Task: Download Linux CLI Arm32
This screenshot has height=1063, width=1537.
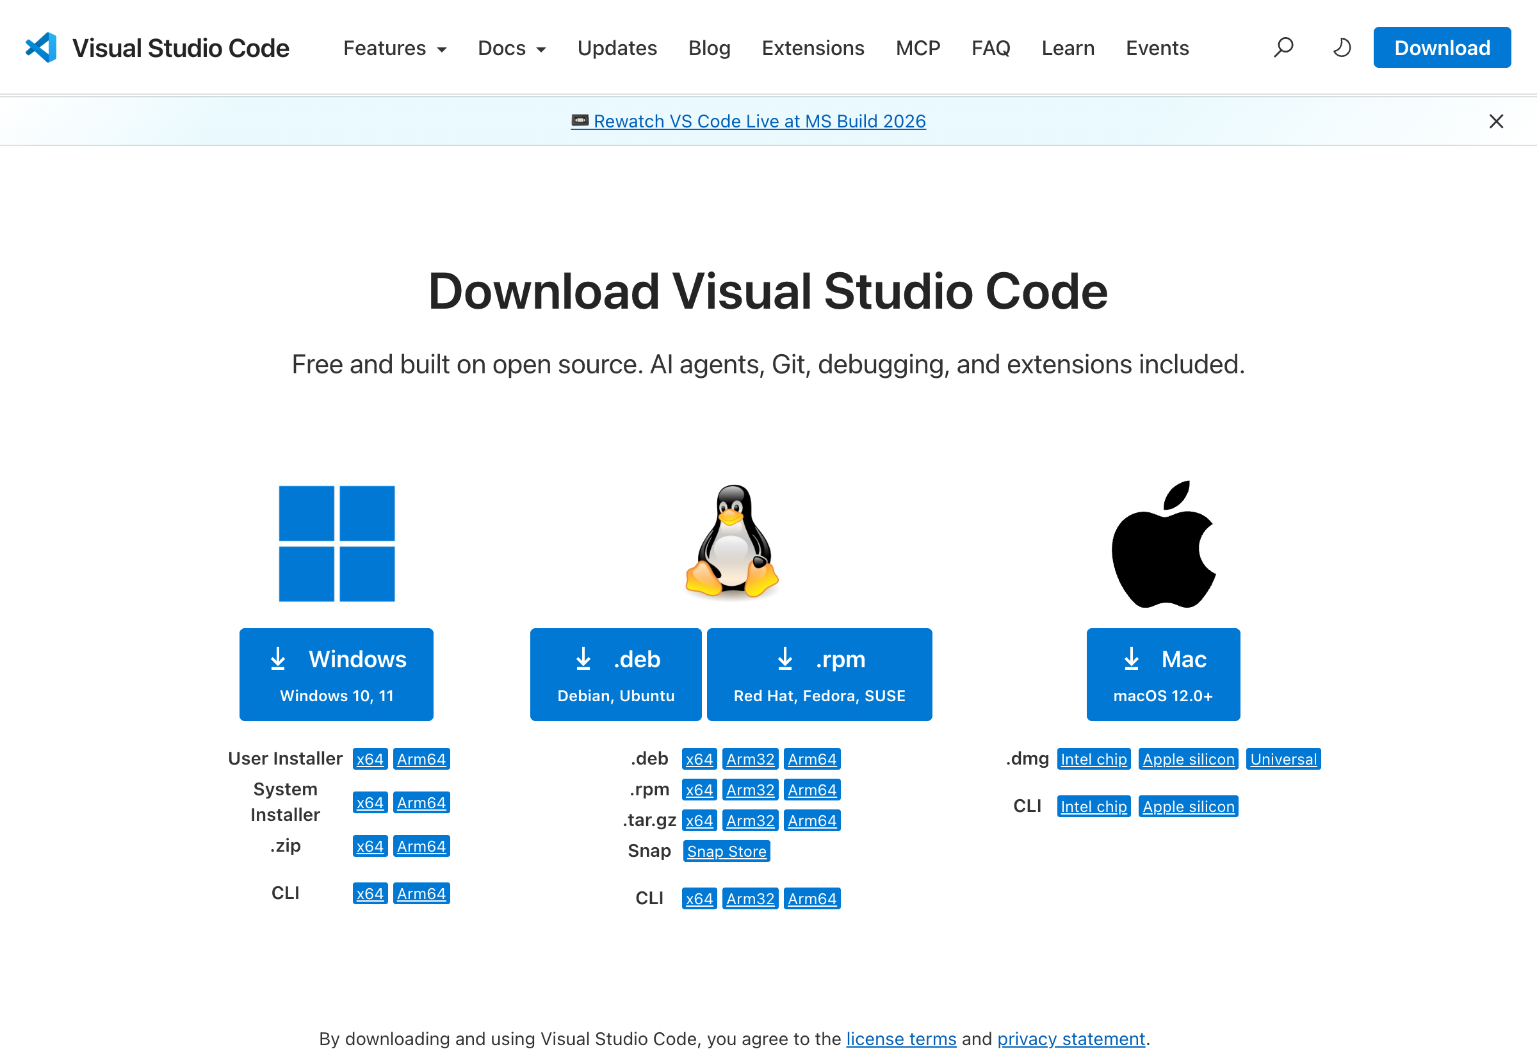Action: (751, 898)
